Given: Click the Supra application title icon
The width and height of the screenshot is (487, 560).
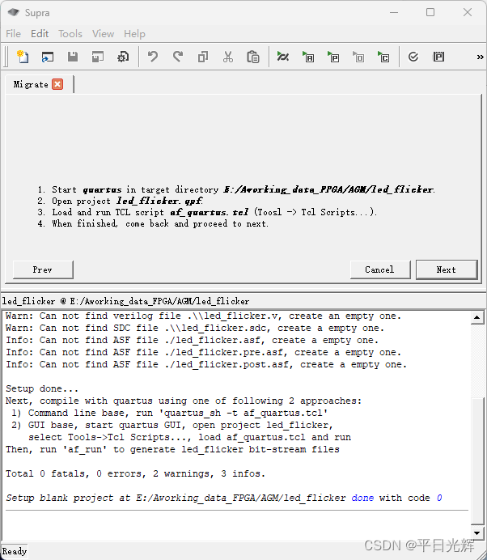Looking at the screenshot, I should pos(14,12).
